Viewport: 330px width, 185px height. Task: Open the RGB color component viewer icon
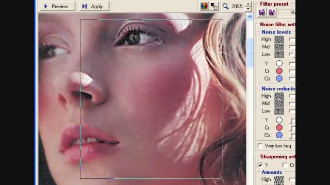(204, 6)
